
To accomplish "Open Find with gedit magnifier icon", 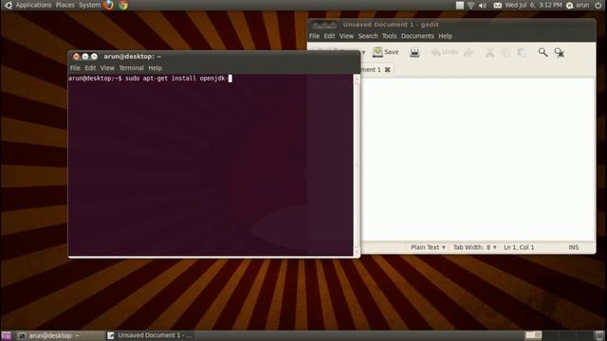I will (x=543, y=52).
